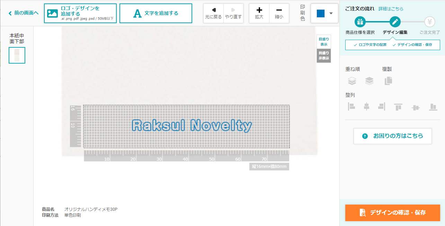Image resolution: width=445 pixels, height=226 pixels.
Task: Hide the ruler with 目盛り非表示
Action: click(324, 56)
